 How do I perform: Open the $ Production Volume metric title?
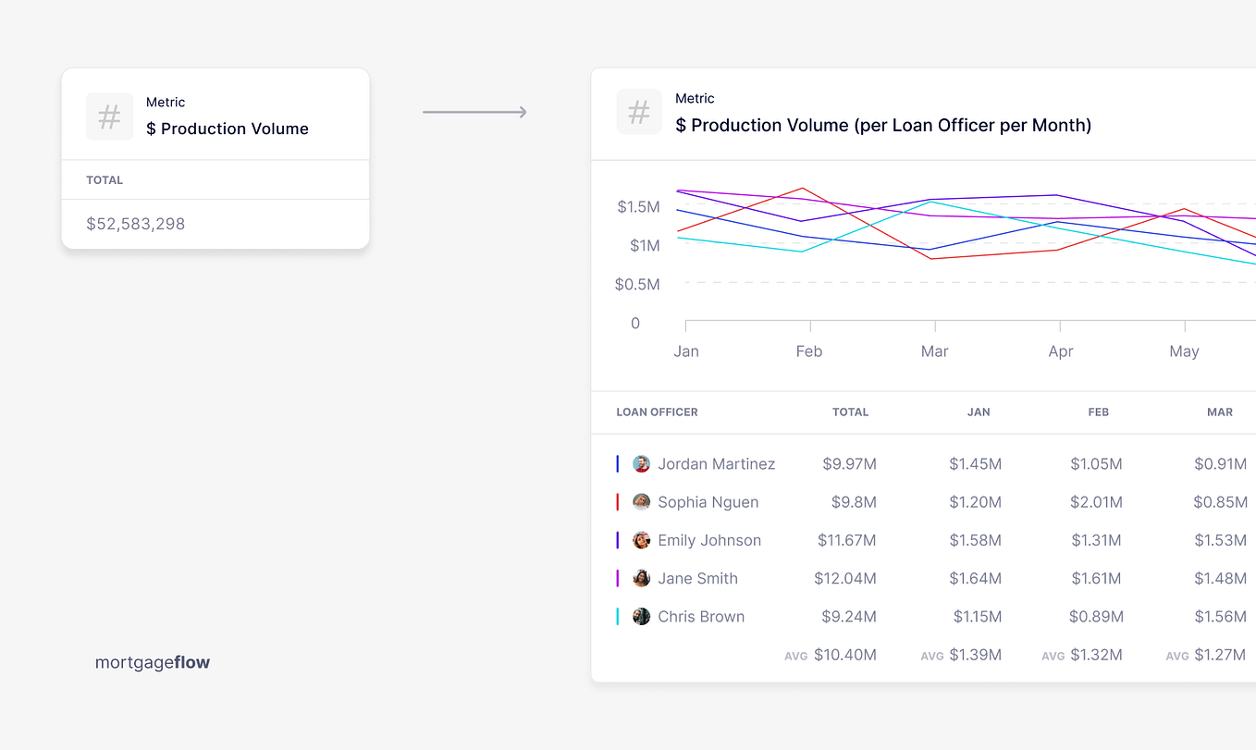[228, 129]
